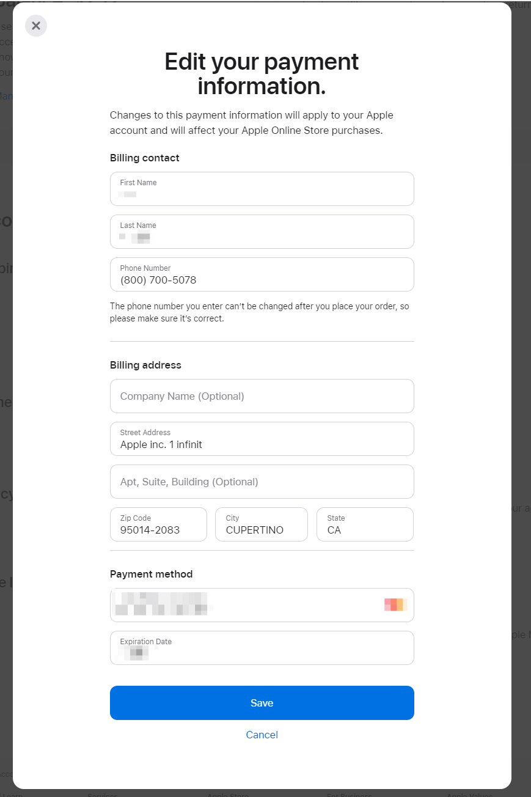Edit the Street Address field
The width and height of the screenshot is (531, 797).
(262, 439)
